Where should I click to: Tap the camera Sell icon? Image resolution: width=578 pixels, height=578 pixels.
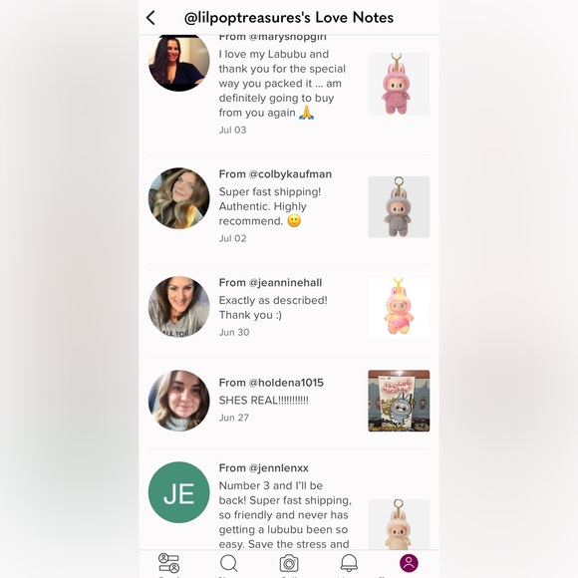[x=289, y=563]
